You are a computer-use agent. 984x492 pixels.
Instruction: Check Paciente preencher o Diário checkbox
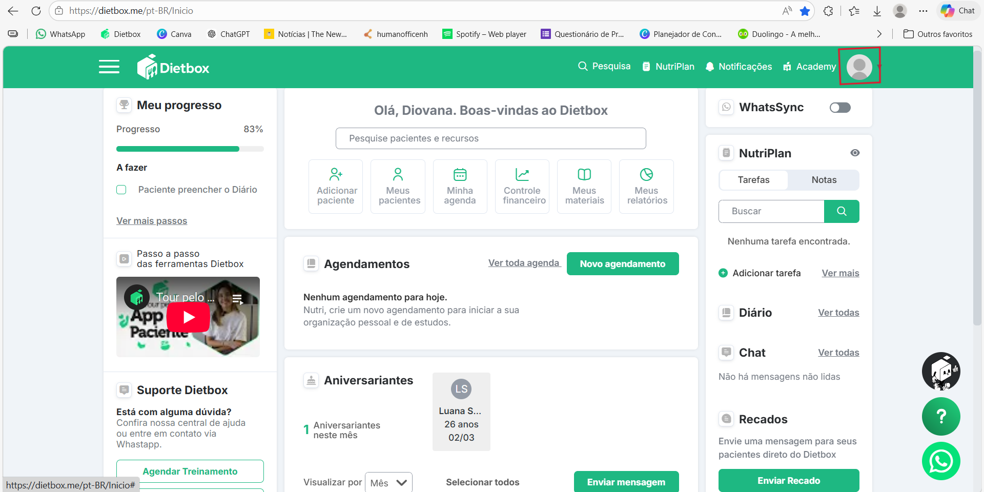click(121, 190)
